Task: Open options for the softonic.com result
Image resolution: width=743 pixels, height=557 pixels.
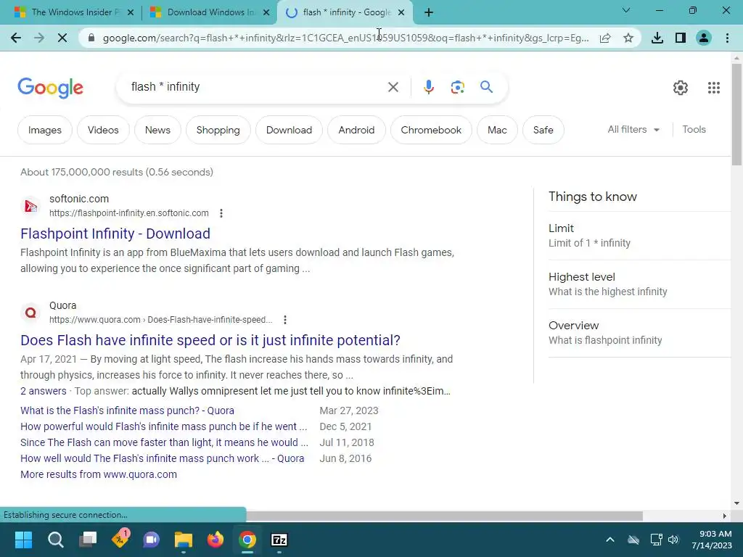Action: (x=221, y=213)
